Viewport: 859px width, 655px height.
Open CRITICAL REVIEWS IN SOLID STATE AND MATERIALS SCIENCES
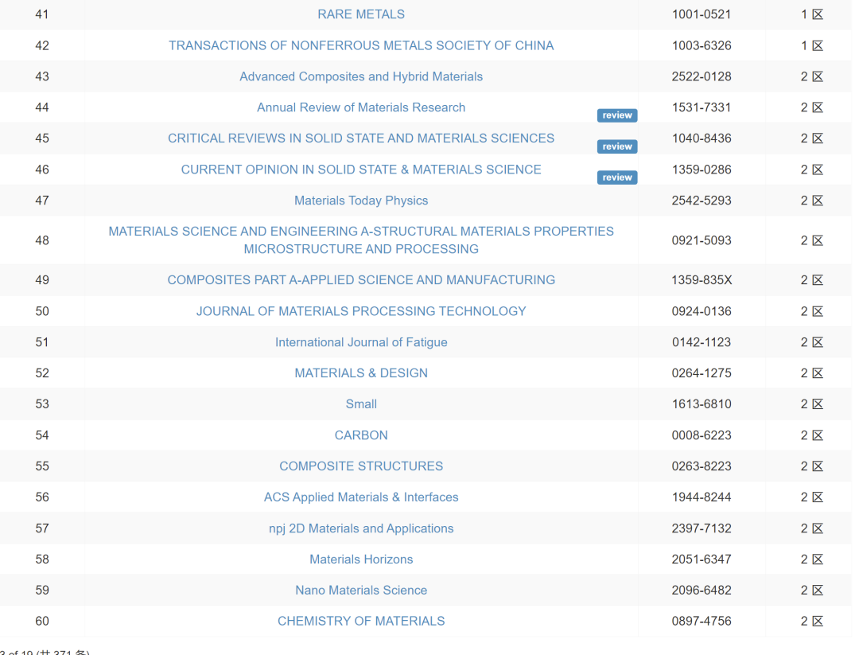tap(361, 138)
